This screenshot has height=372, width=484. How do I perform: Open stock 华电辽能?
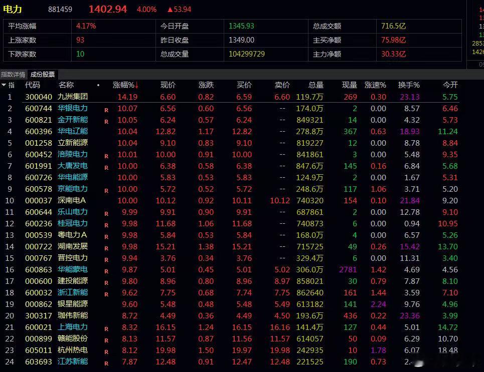click(73, 131)
